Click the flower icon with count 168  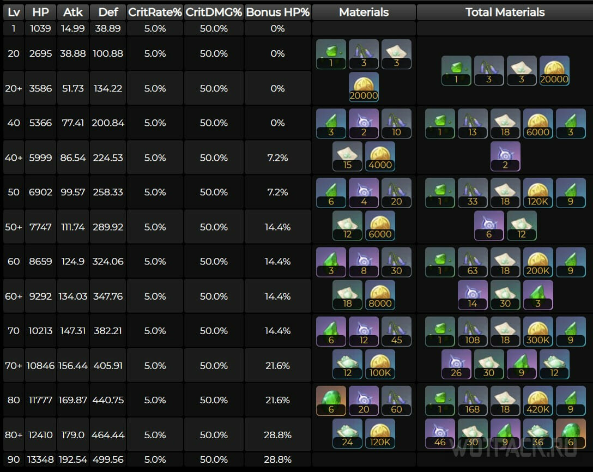(473, 401)
